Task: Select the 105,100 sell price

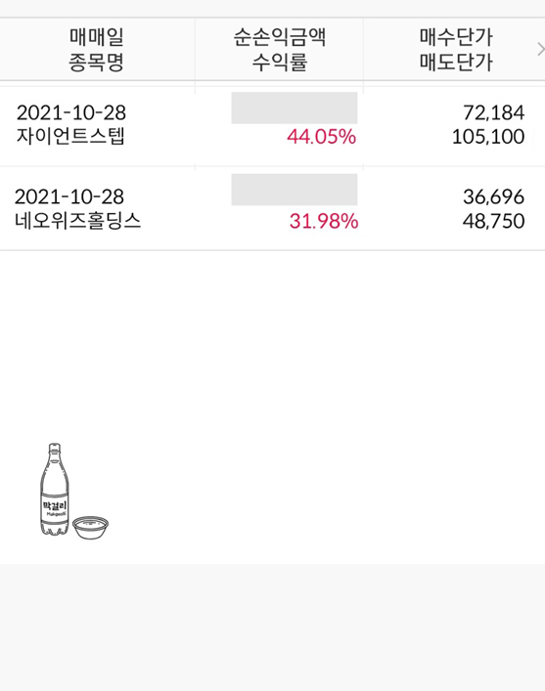Action: point(488,137)
